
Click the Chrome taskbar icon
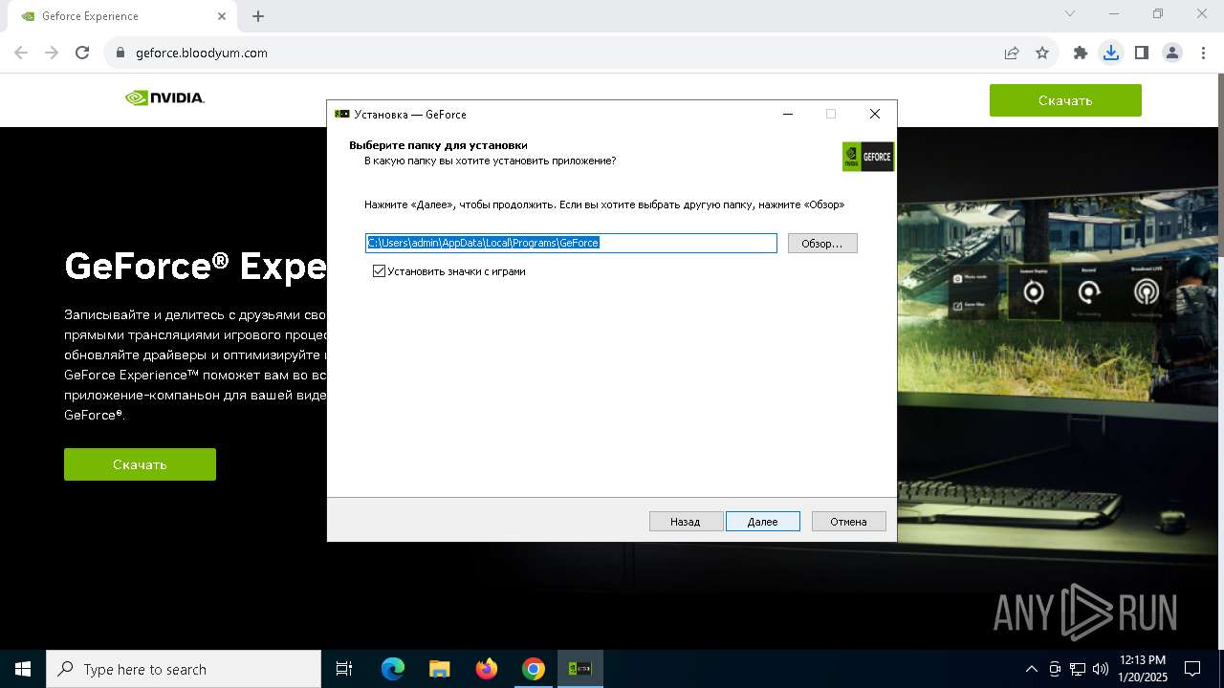(534, 669)
